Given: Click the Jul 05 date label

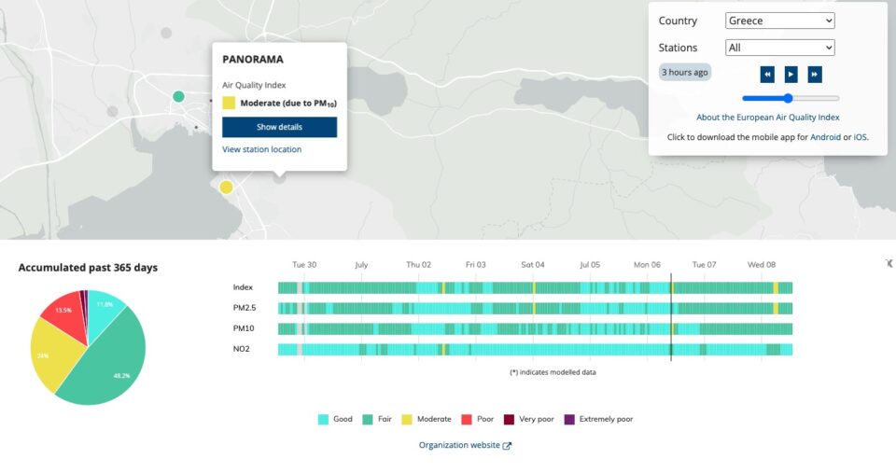Looking at the screenshot, I should click(590, 265).
